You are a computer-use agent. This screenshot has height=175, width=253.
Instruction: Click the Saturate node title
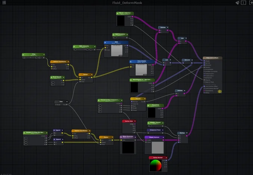187,60
